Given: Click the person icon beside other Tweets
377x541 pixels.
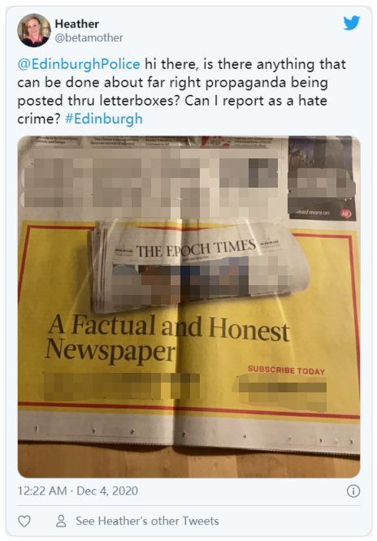Looking at the screenshot, I should [61, 521].
